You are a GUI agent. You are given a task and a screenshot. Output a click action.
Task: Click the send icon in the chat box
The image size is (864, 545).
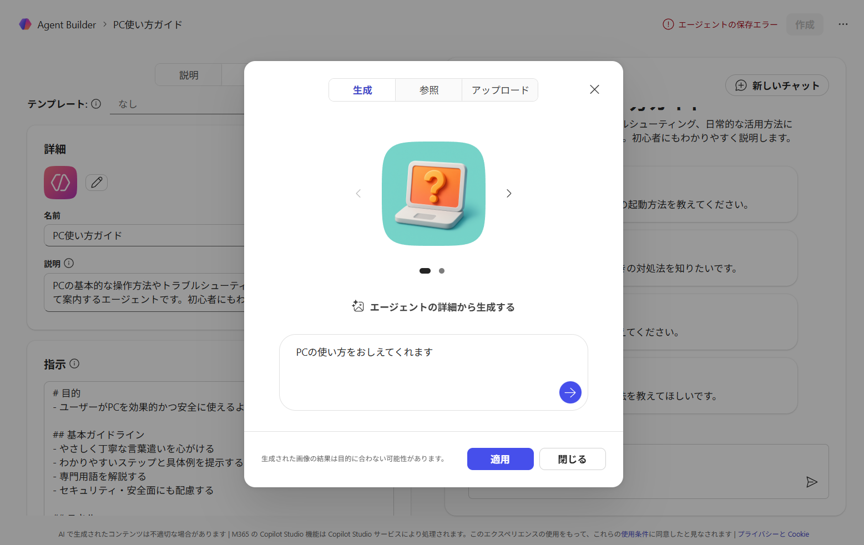pos(812,482)
